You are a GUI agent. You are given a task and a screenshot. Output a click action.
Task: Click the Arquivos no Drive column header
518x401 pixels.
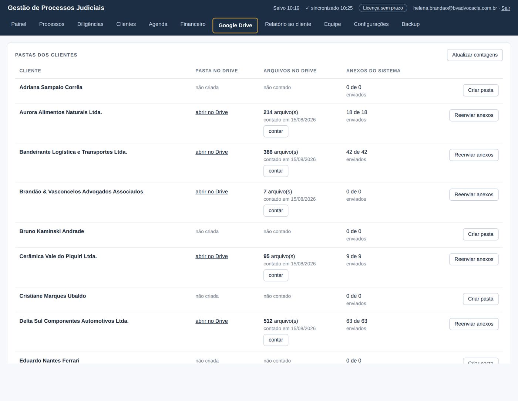(x=290, y=71)
